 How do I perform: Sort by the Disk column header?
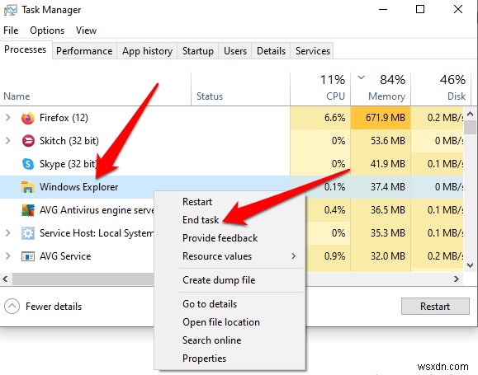click(457, 96)
